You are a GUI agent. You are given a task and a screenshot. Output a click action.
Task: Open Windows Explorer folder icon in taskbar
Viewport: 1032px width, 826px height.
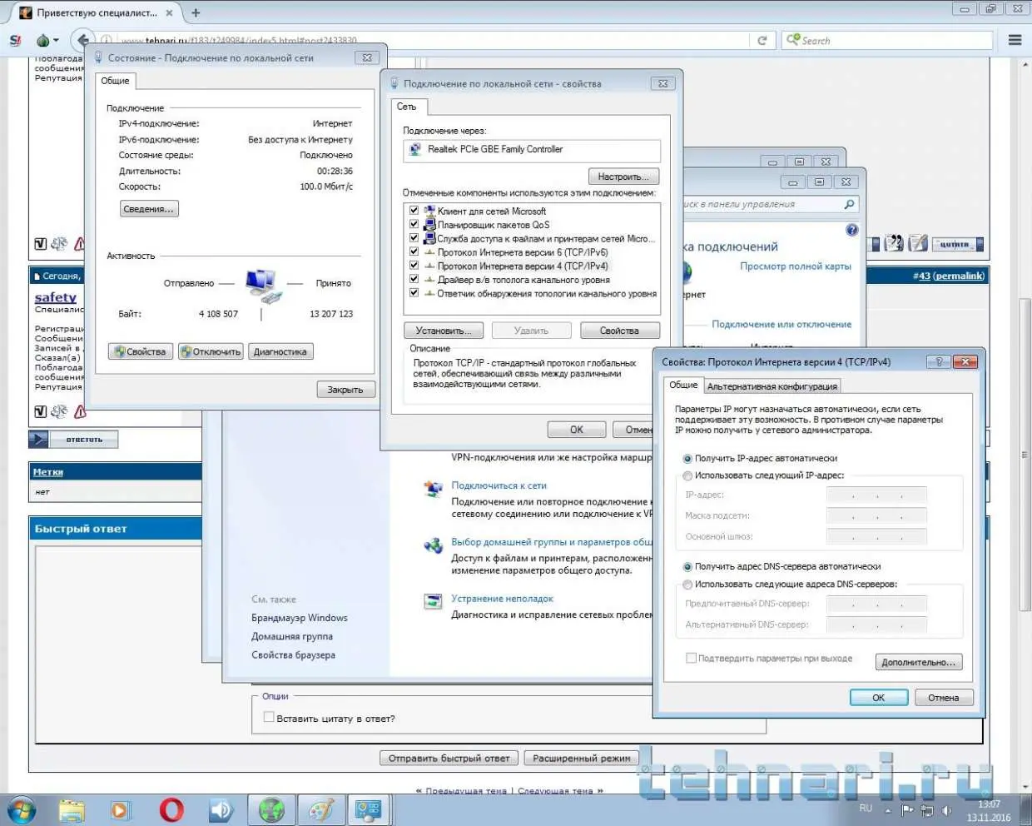(72, 809)
